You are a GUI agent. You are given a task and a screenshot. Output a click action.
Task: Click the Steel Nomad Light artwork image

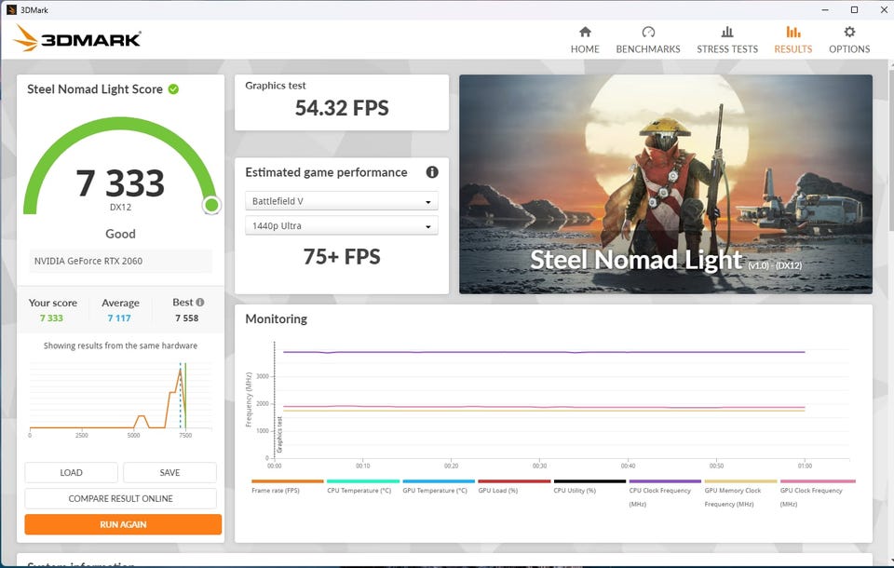(x=665, y=184)
